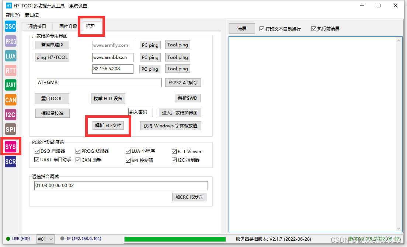Click inside the output log text area
The width and height of the screenshot is (407, 247).
(x=313, y=134)
